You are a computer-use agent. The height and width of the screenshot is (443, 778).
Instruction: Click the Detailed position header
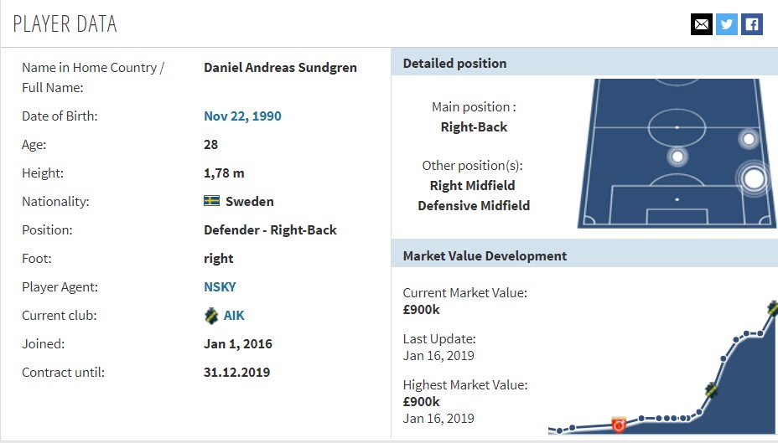click(454, 64)
